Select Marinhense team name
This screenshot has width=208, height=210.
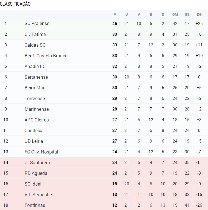(x=37, y=109)
